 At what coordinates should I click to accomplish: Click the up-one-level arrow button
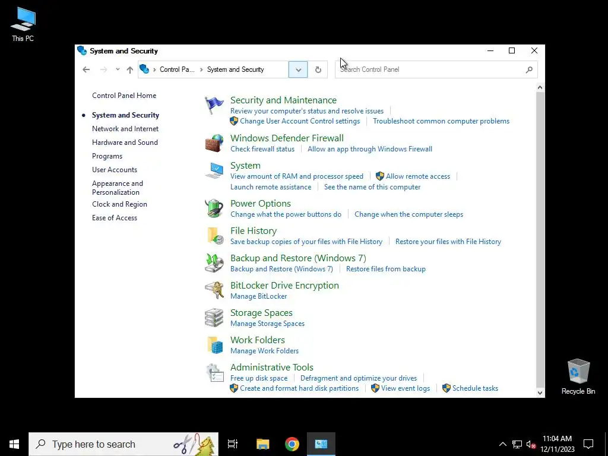tap(129, 70)
